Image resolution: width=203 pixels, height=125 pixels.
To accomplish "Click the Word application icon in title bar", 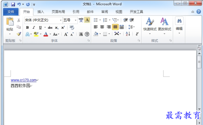I will 6,5.
